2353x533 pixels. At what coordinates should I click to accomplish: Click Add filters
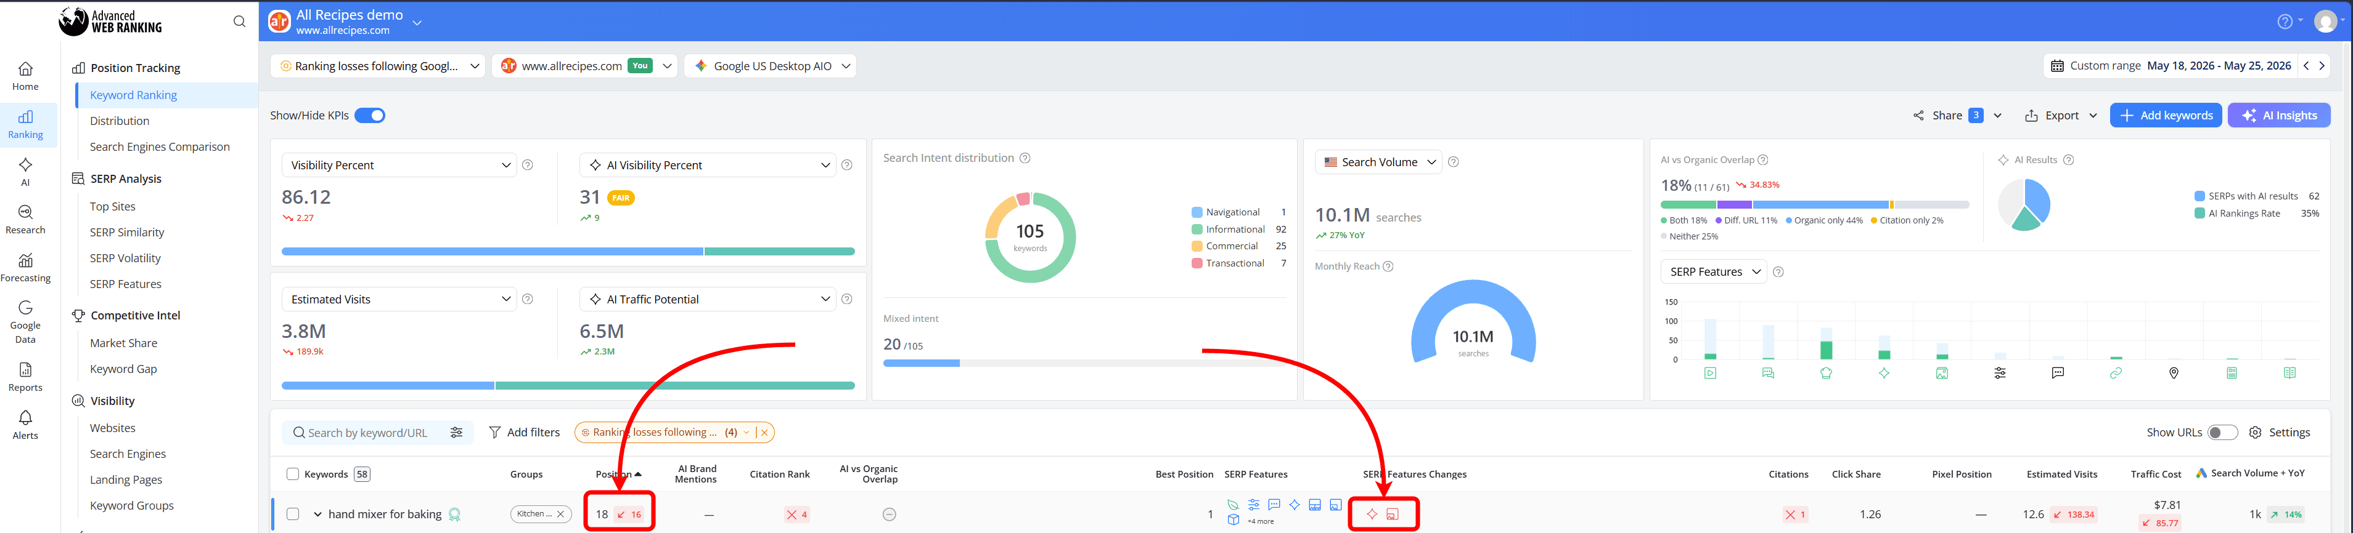[x=525, y=433]
